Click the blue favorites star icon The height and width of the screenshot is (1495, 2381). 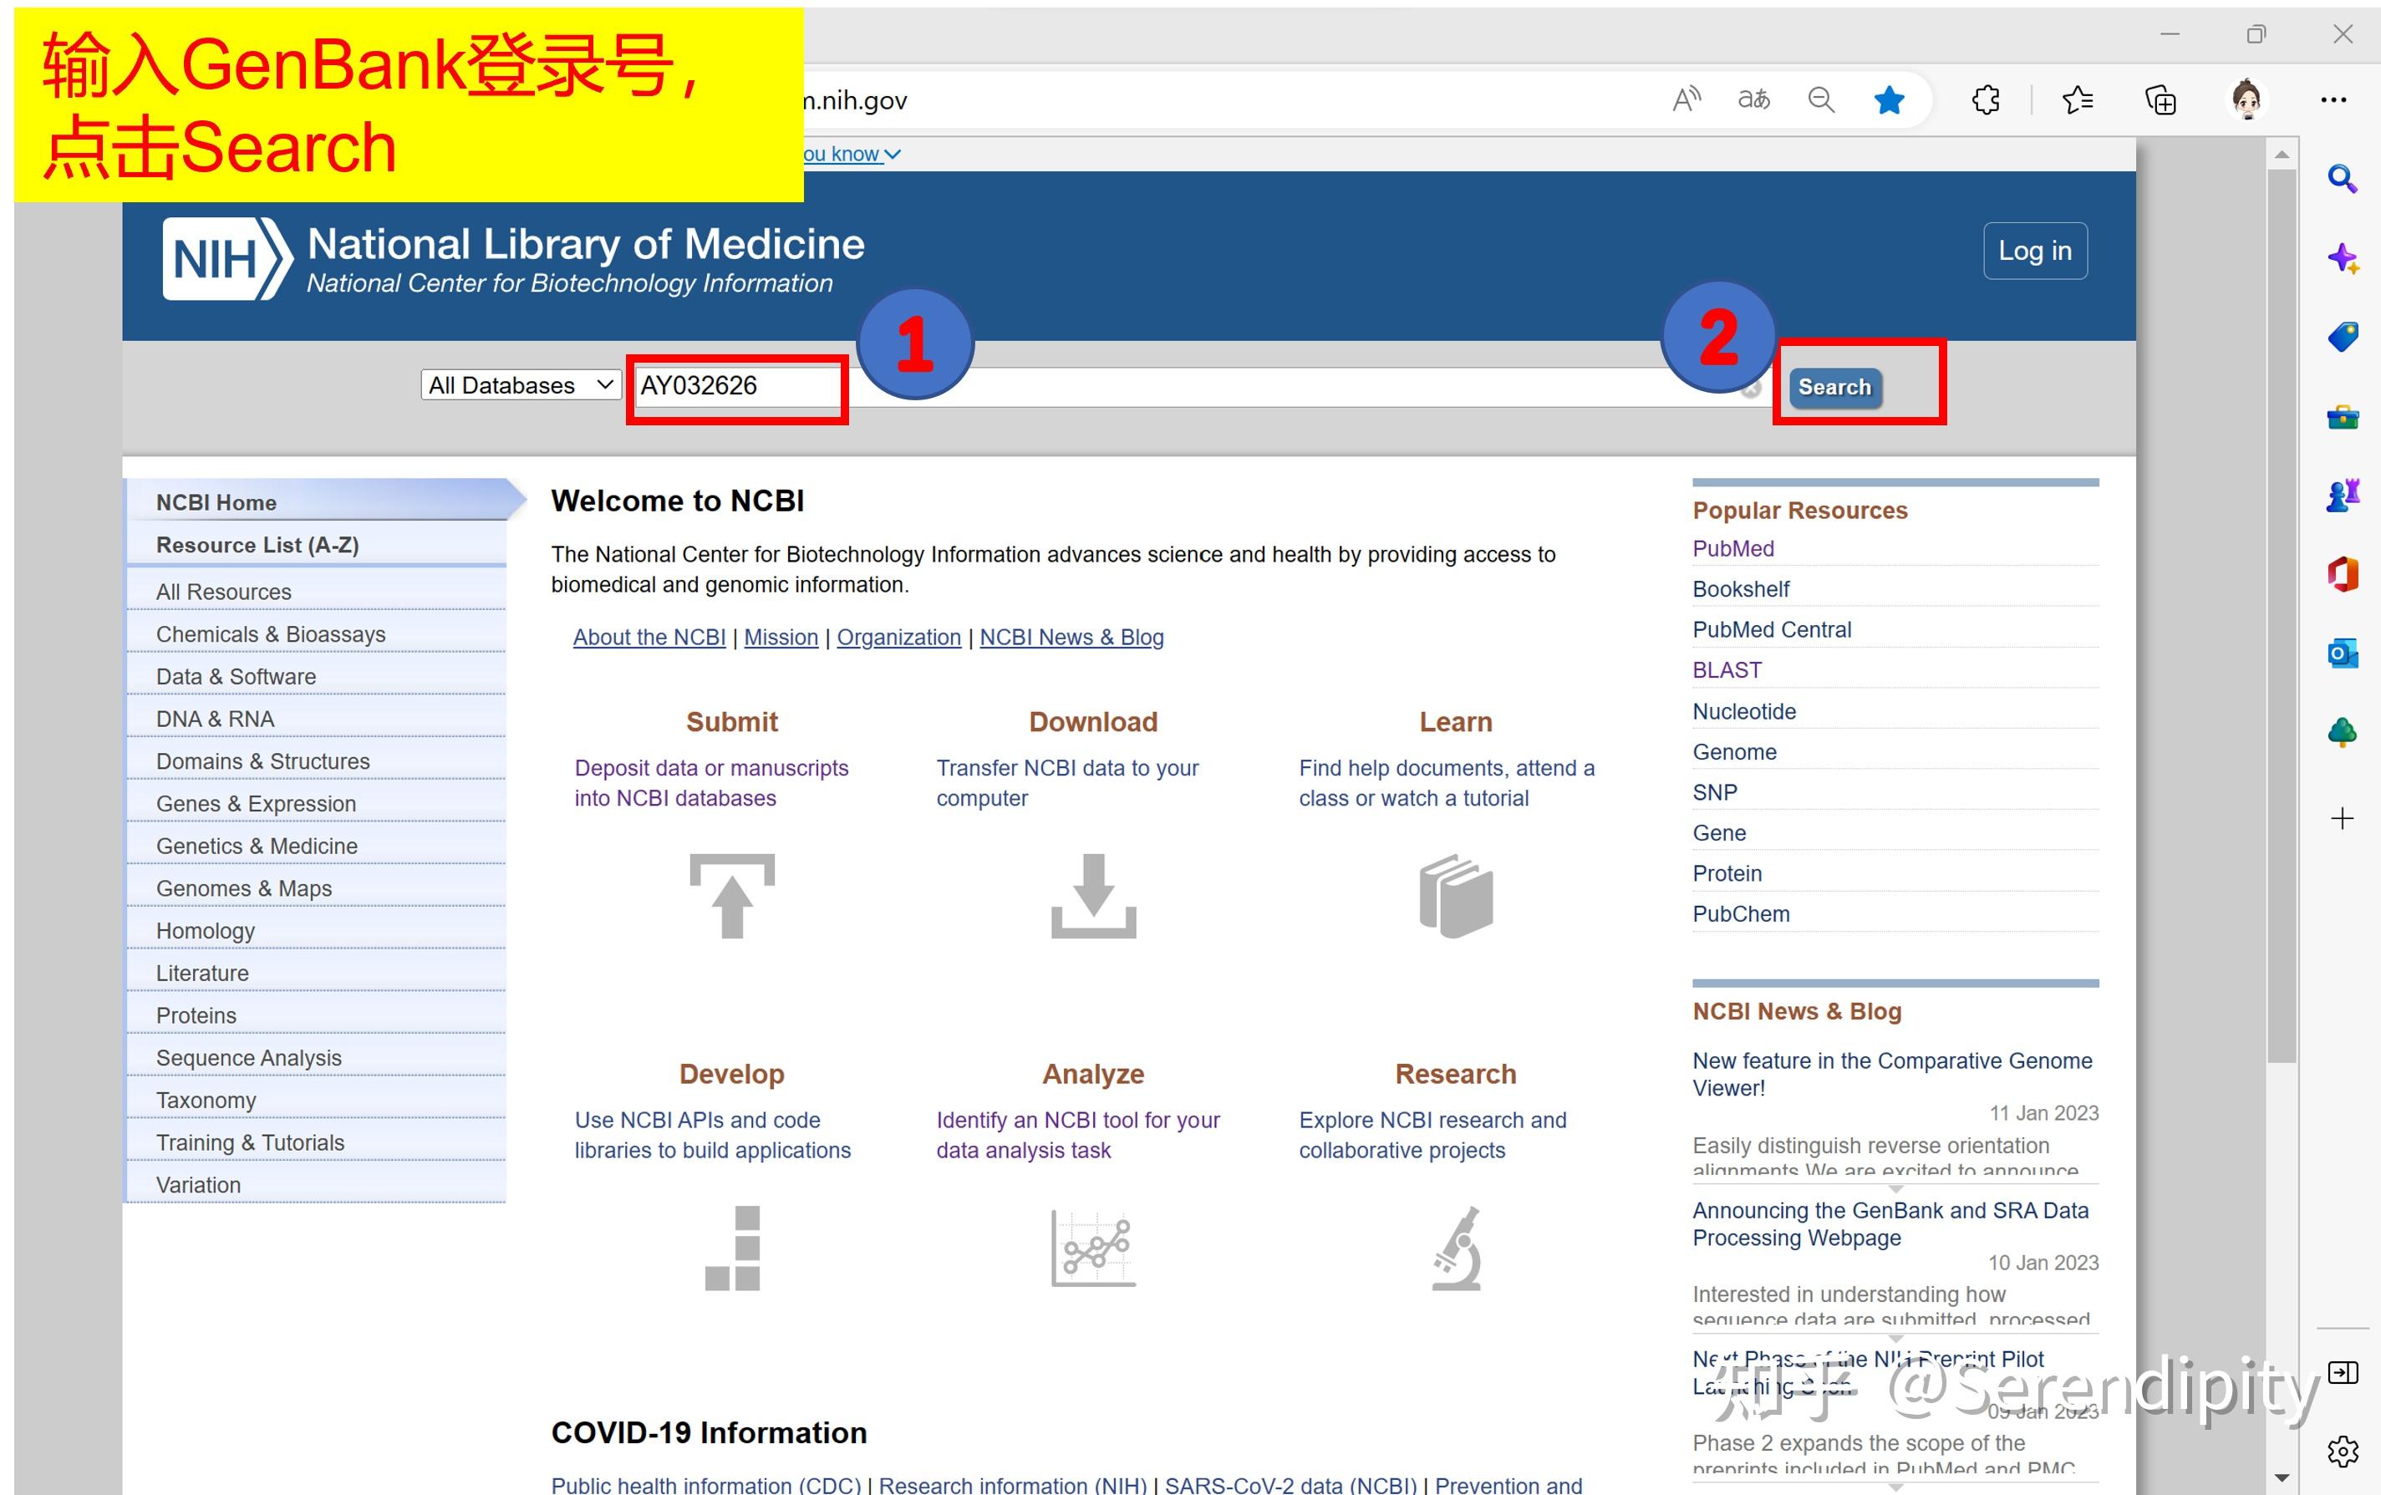[x=1889, y=99]
